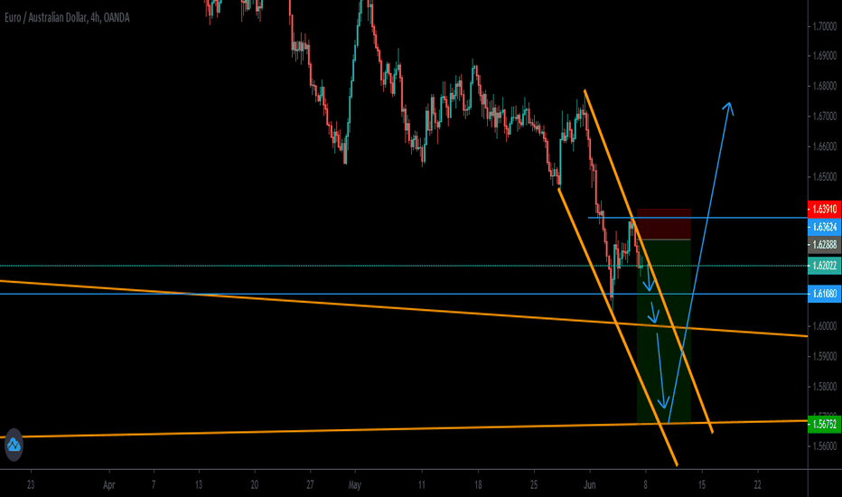The height and width of the screenshot is (497, 842).
Task: Select the blue 1.61080 price label
Action: click(824, 294)
